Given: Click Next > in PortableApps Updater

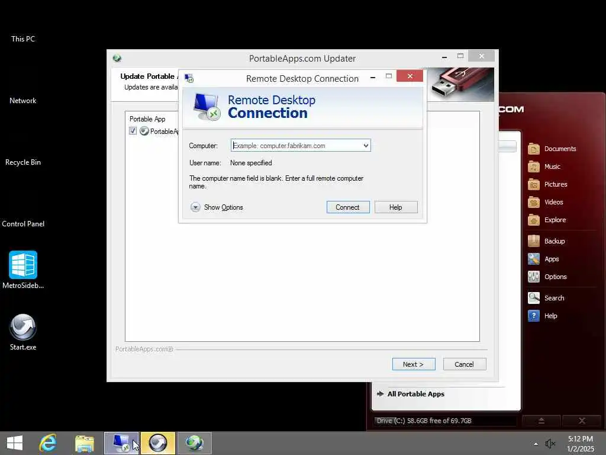Looking at the screenshot, I should [414, 364].
